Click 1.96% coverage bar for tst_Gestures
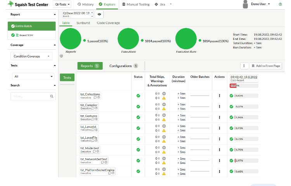Viewport: 291px width, 186px height. (246, 117)
